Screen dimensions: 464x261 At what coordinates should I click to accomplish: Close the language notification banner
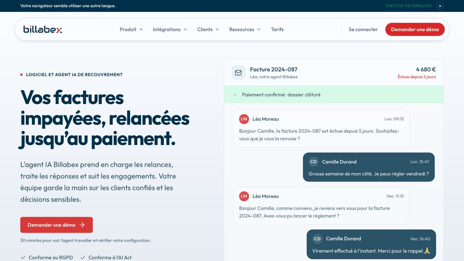(x=440, y=6)
